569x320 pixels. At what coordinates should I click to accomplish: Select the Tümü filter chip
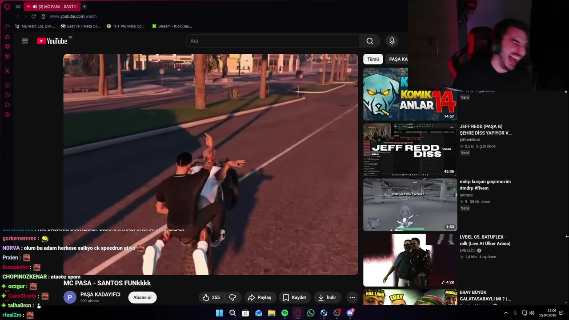pyautogui.click(x=373, y=59)
